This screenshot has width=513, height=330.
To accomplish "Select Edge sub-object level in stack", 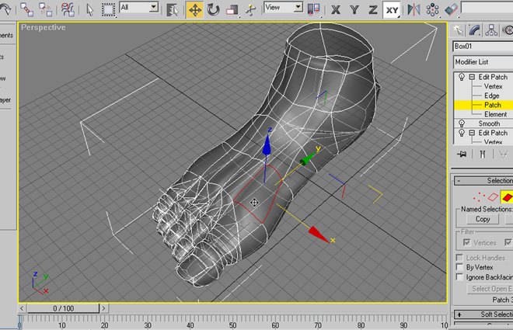I will tap(491, 96).
